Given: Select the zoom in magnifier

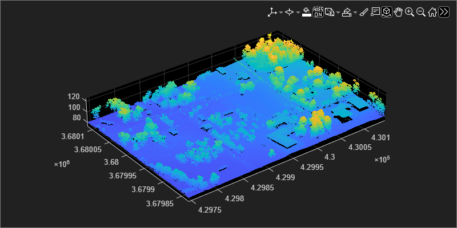Looking at the screenshot, I should (x=410, y=12).
